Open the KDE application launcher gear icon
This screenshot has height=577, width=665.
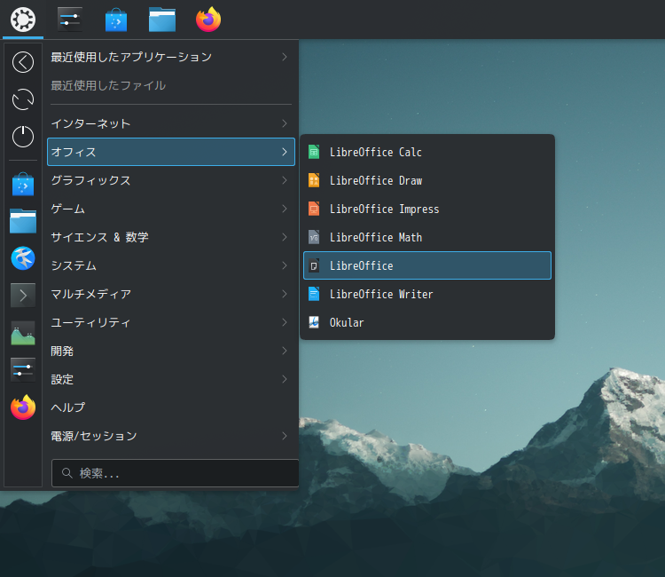click(x=23, y=20)
